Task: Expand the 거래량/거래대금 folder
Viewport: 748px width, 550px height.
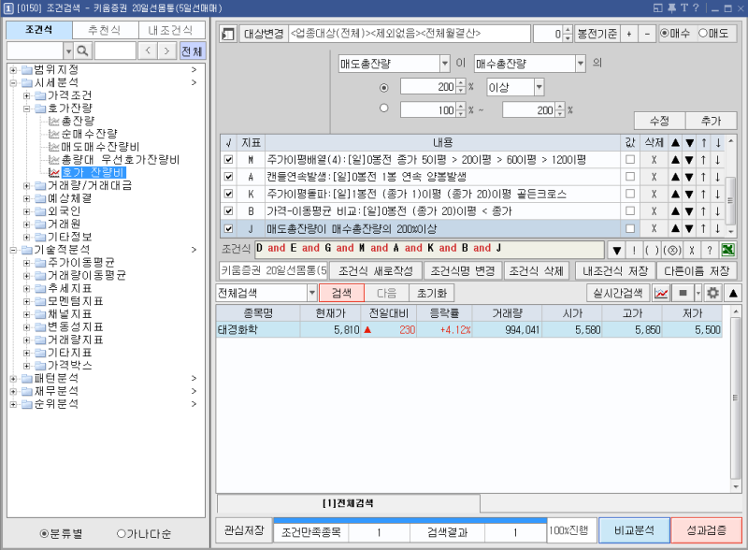Action: click(x=27, y=186)
